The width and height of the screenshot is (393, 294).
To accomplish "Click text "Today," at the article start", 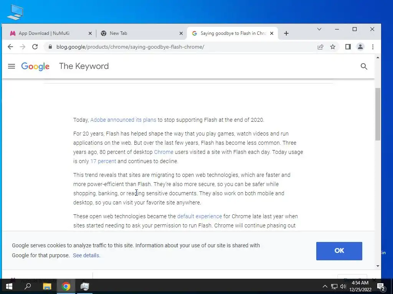I will (x=81, y=120).
